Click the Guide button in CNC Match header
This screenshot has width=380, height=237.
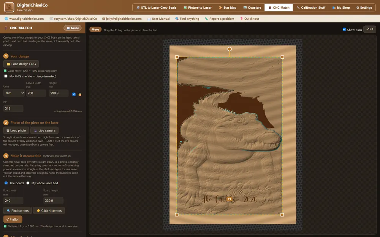[73, 28]
